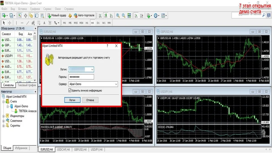Select the M15 timeframe
The image size is (272, 153).
point(76,23)
